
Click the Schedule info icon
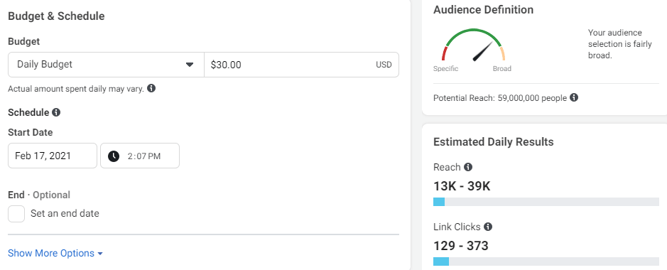56,113
